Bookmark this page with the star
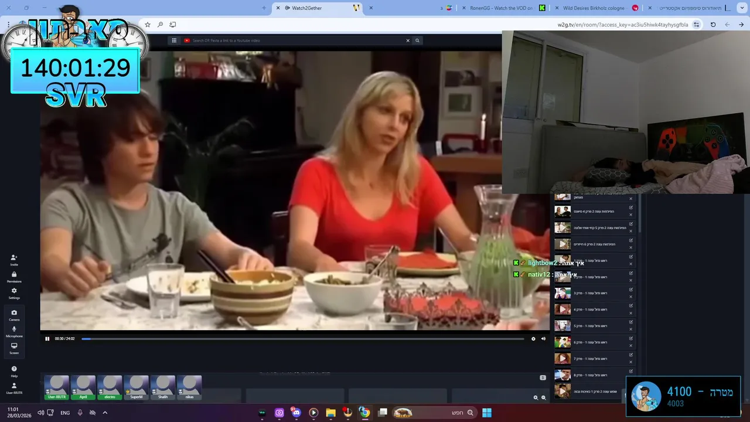750x422 pixels. click(148, 25)
